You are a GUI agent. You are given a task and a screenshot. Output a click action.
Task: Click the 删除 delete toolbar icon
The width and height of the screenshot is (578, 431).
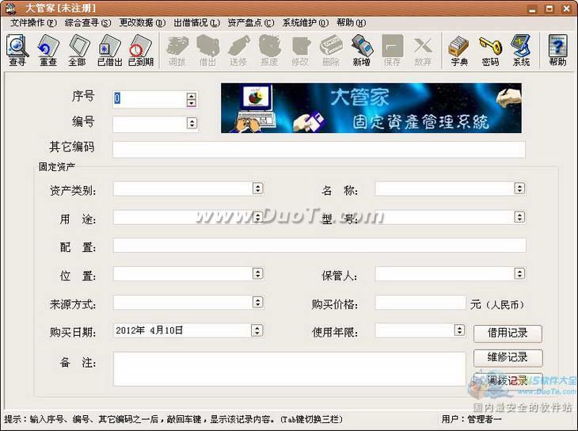pyautogui.click(x=331, y=50)
